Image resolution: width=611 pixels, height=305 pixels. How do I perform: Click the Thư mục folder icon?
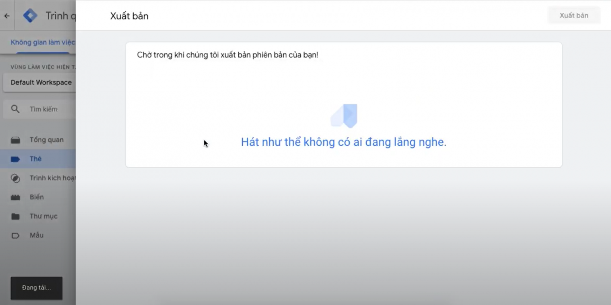[x=15, y=216]
